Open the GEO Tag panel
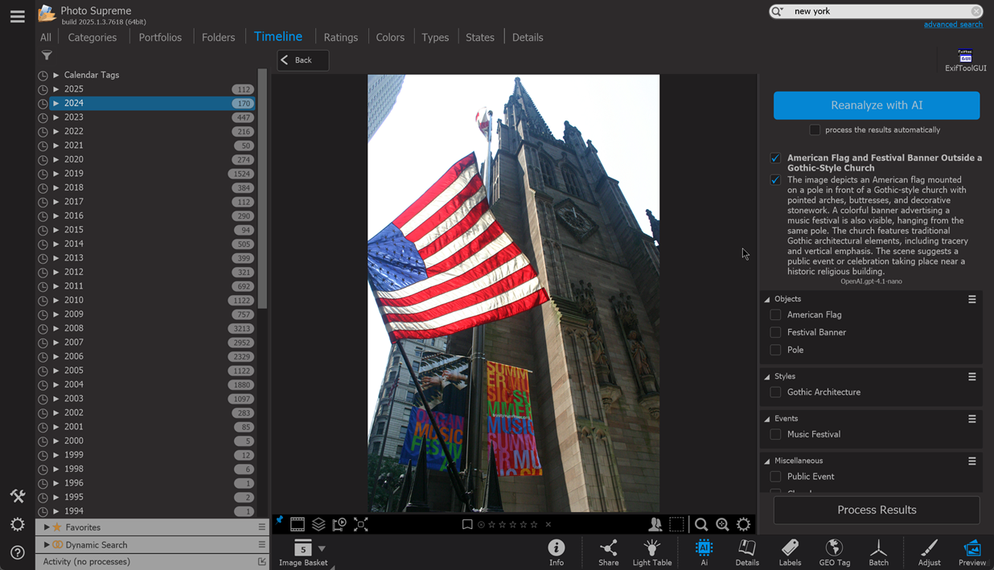The height and width of the screenshot is (570, 994). pyautogui.click(x=834, y=552)
